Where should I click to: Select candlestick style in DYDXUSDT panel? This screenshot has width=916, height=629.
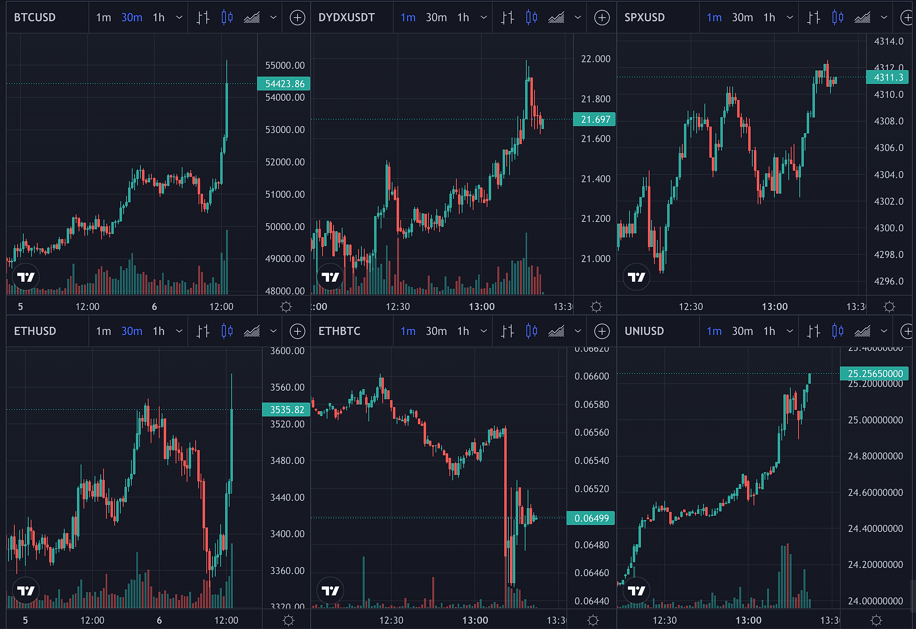(x=532, y=18)
